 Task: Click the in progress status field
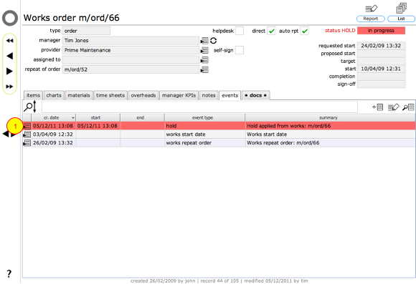381,31
